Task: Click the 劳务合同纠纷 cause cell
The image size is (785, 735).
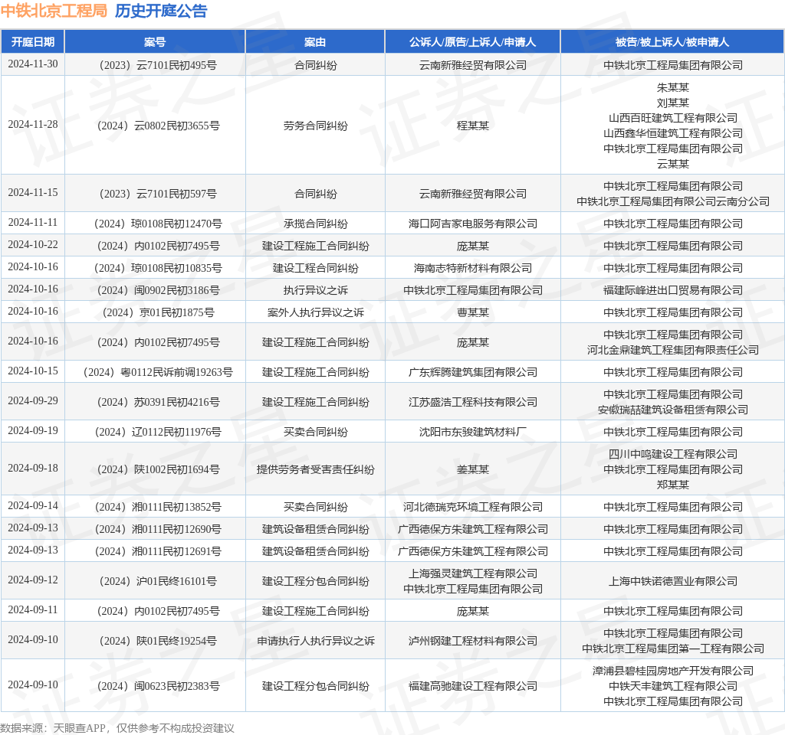Action: (315, 126)
